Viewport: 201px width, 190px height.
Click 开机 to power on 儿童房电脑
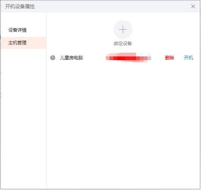(x=189, y=58)
